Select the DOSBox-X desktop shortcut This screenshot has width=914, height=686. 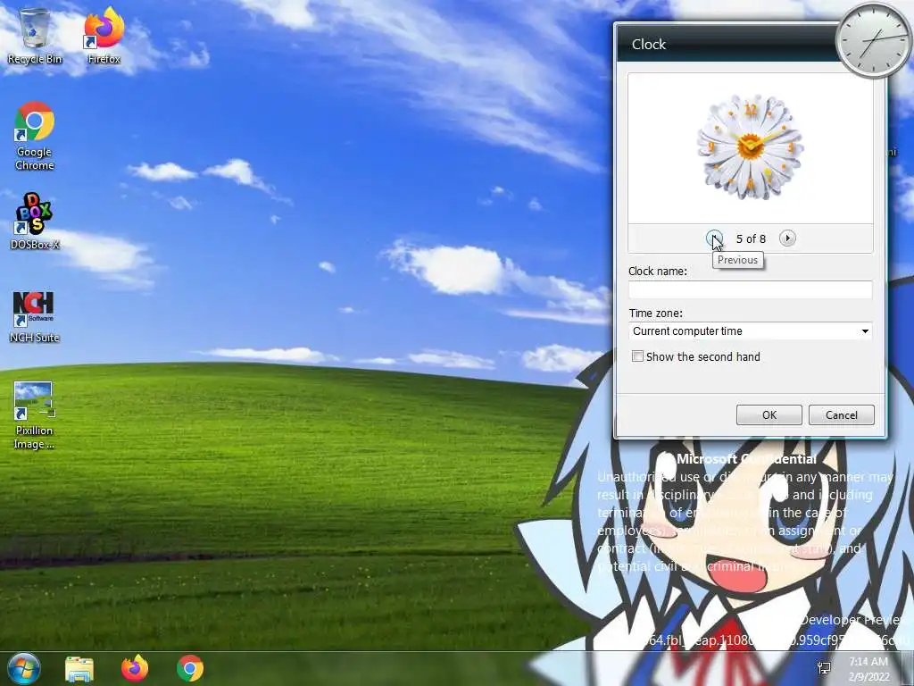tap(35, 222)
